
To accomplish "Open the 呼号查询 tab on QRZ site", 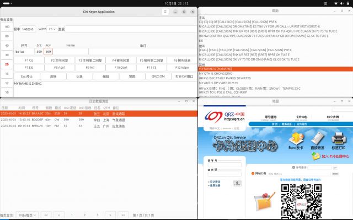I will [271, 117].
